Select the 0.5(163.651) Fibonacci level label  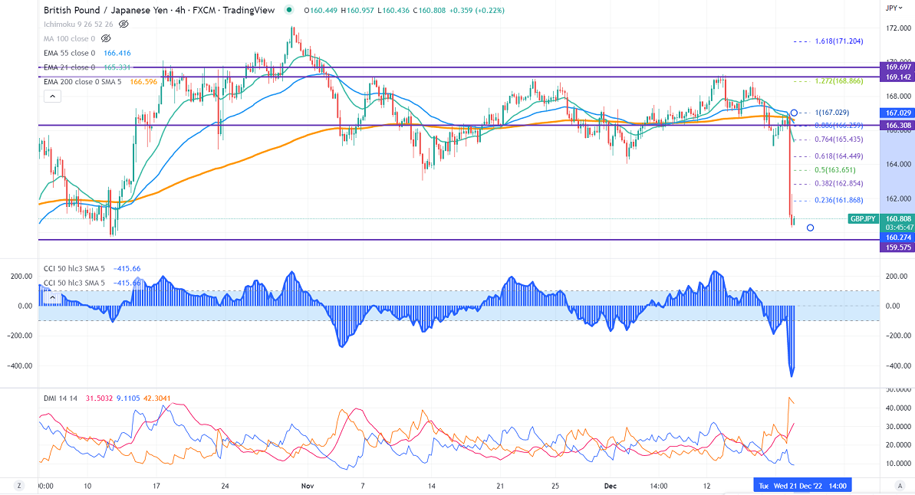836,170
